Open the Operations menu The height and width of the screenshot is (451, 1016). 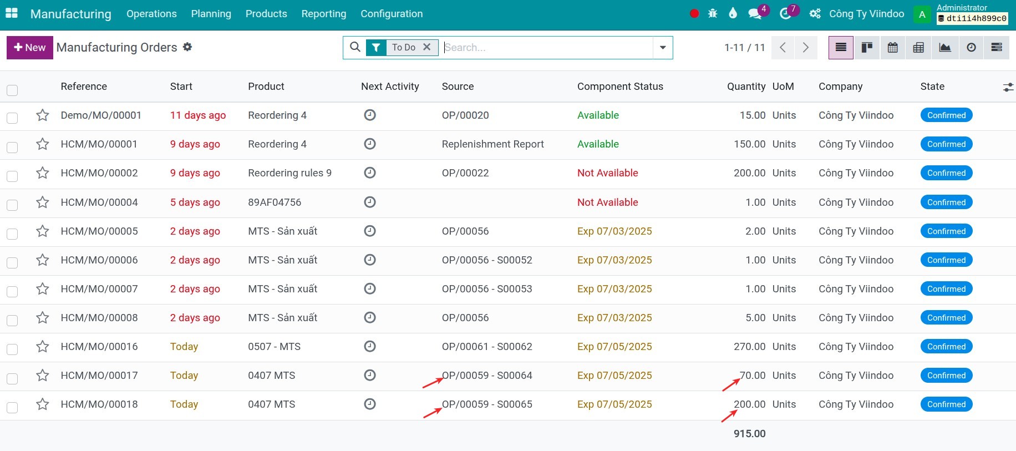click(151, 14)
